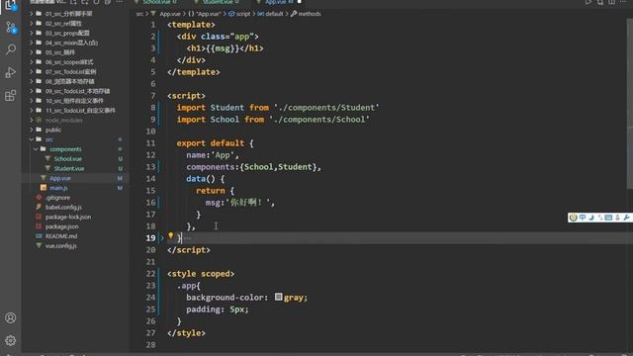Open the Manage gear icon
This screenshot has width=633, height=356.
click(11, 340)
